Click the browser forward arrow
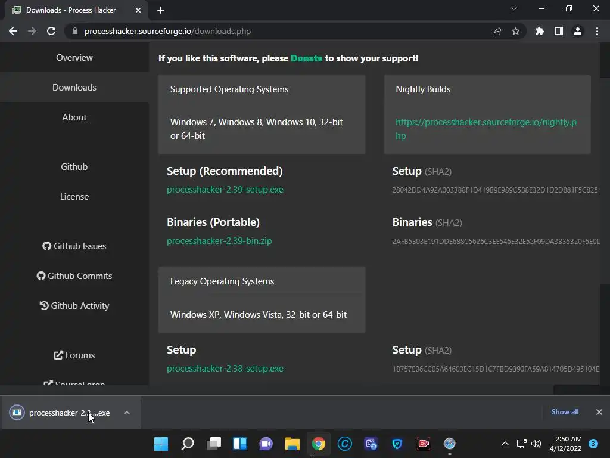610x458 pixels. click(x=32, y=31)
